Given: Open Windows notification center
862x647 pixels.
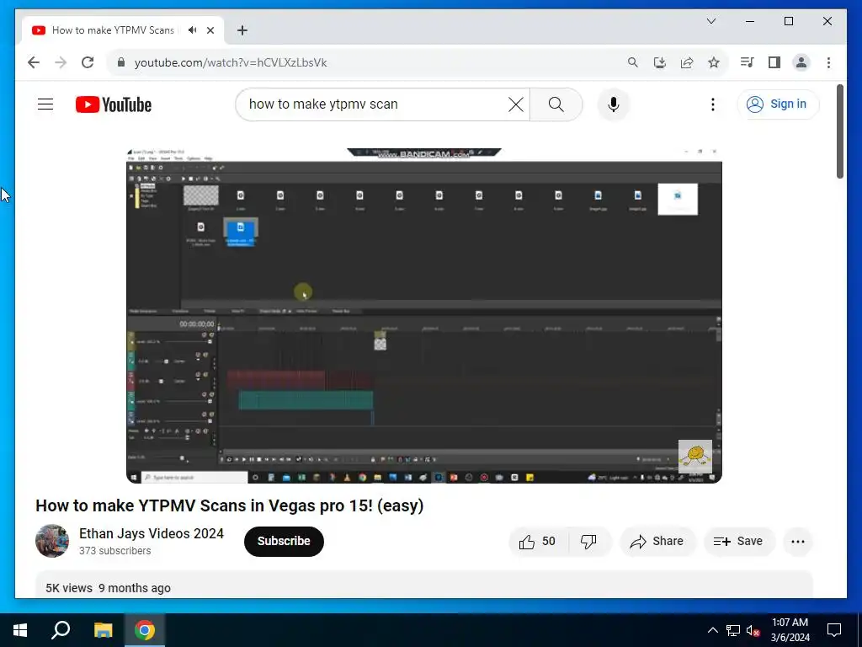Looking at the screenshot, I should 834,630.
